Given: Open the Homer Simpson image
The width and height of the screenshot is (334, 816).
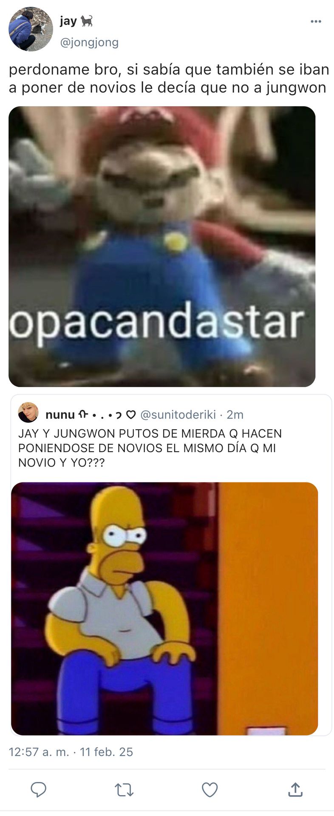Looking at the screenshot, I should coord(164,609).
